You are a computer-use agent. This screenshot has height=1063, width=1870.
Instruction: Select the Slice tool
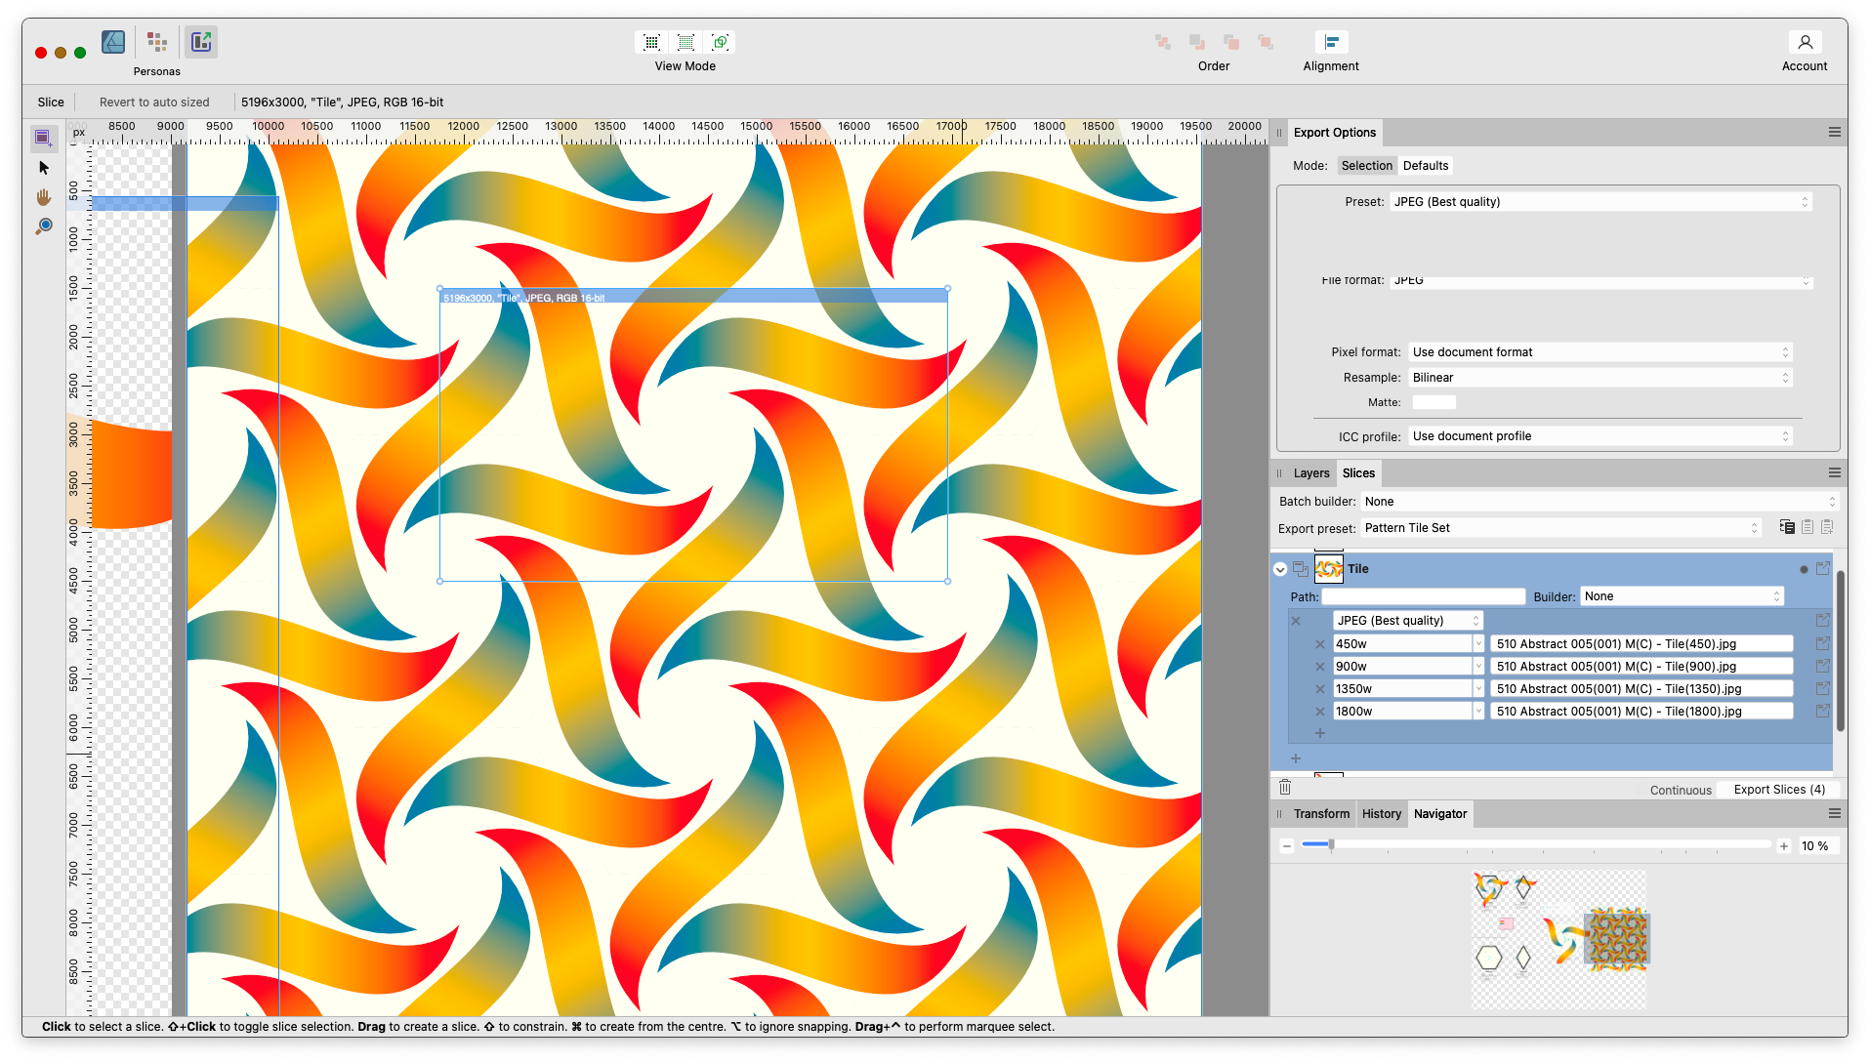coord(43,138)
